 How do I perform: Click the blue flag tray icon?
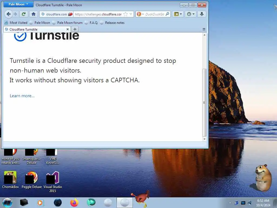point(236,203)
